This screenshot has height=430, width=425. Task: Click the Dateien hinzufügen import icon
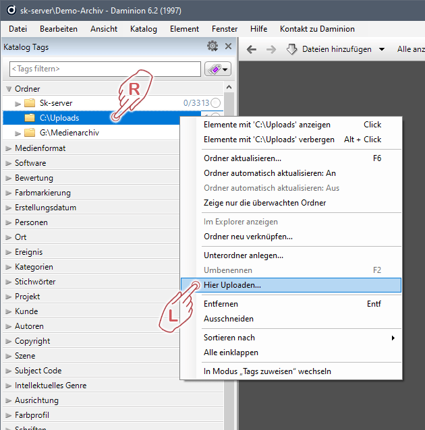coord(292,49)
